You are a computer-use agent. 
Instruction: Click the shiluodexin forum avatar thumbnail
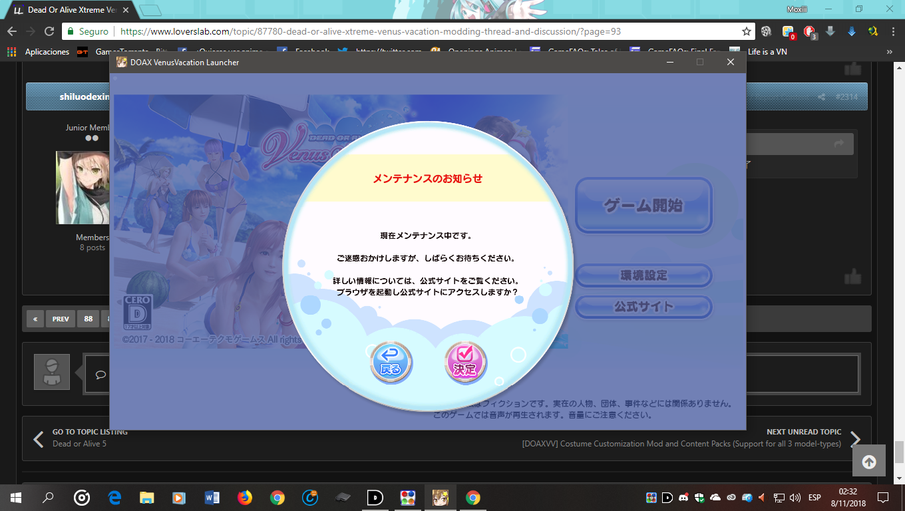[82, 188]
